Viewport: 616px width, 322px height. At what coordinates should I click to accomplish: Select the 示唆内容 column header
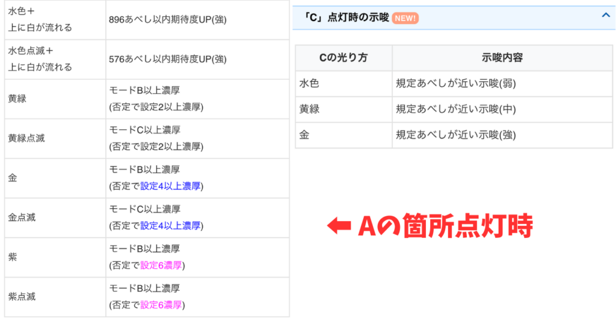[x=502, y=58]
